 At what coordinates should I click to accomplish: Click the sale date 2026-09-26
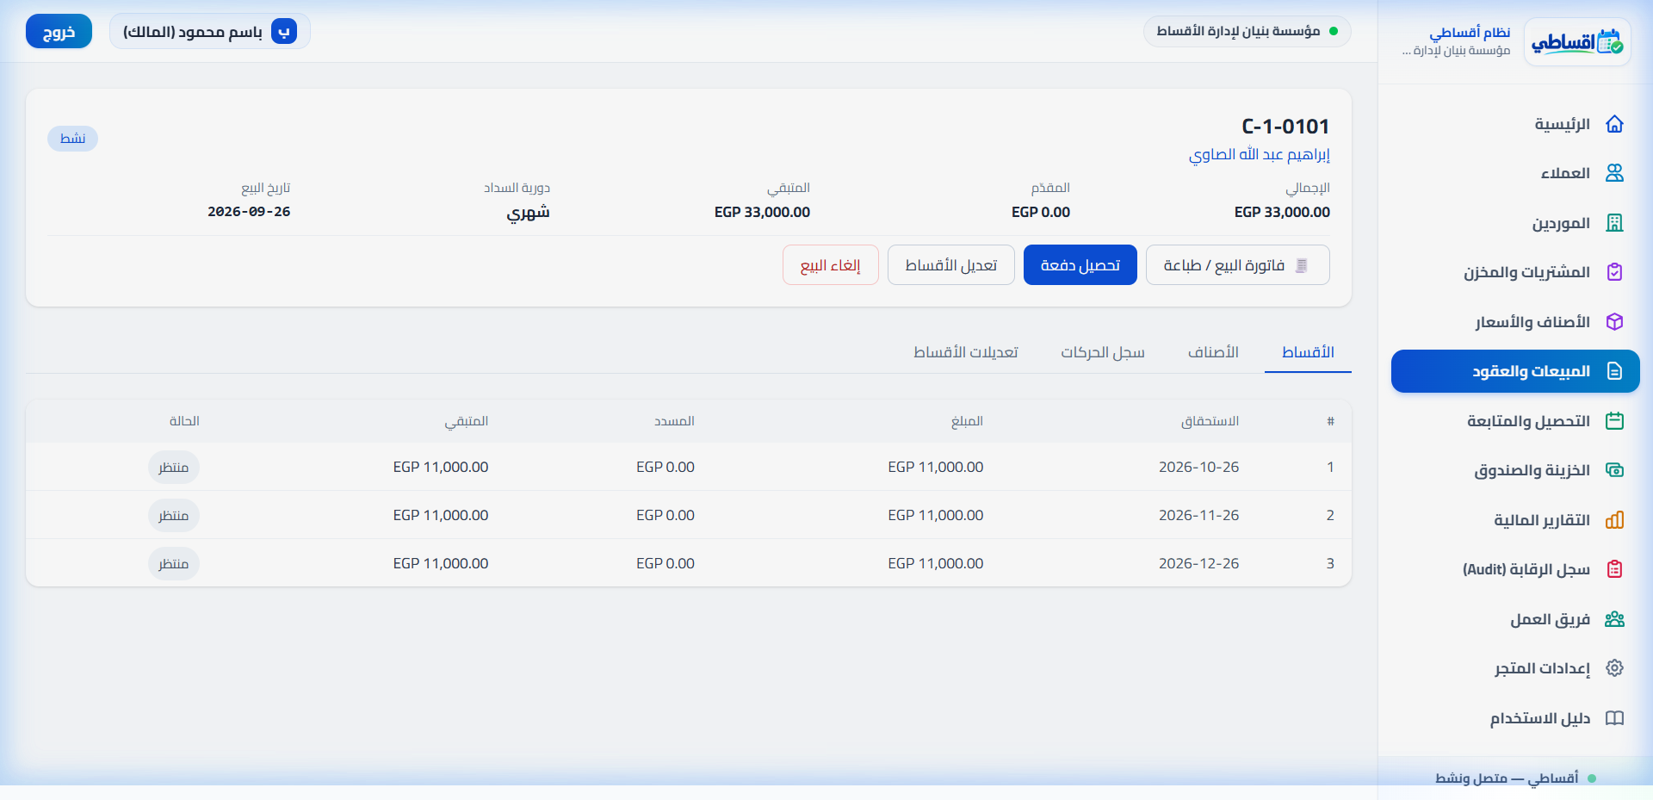(249, 212)
